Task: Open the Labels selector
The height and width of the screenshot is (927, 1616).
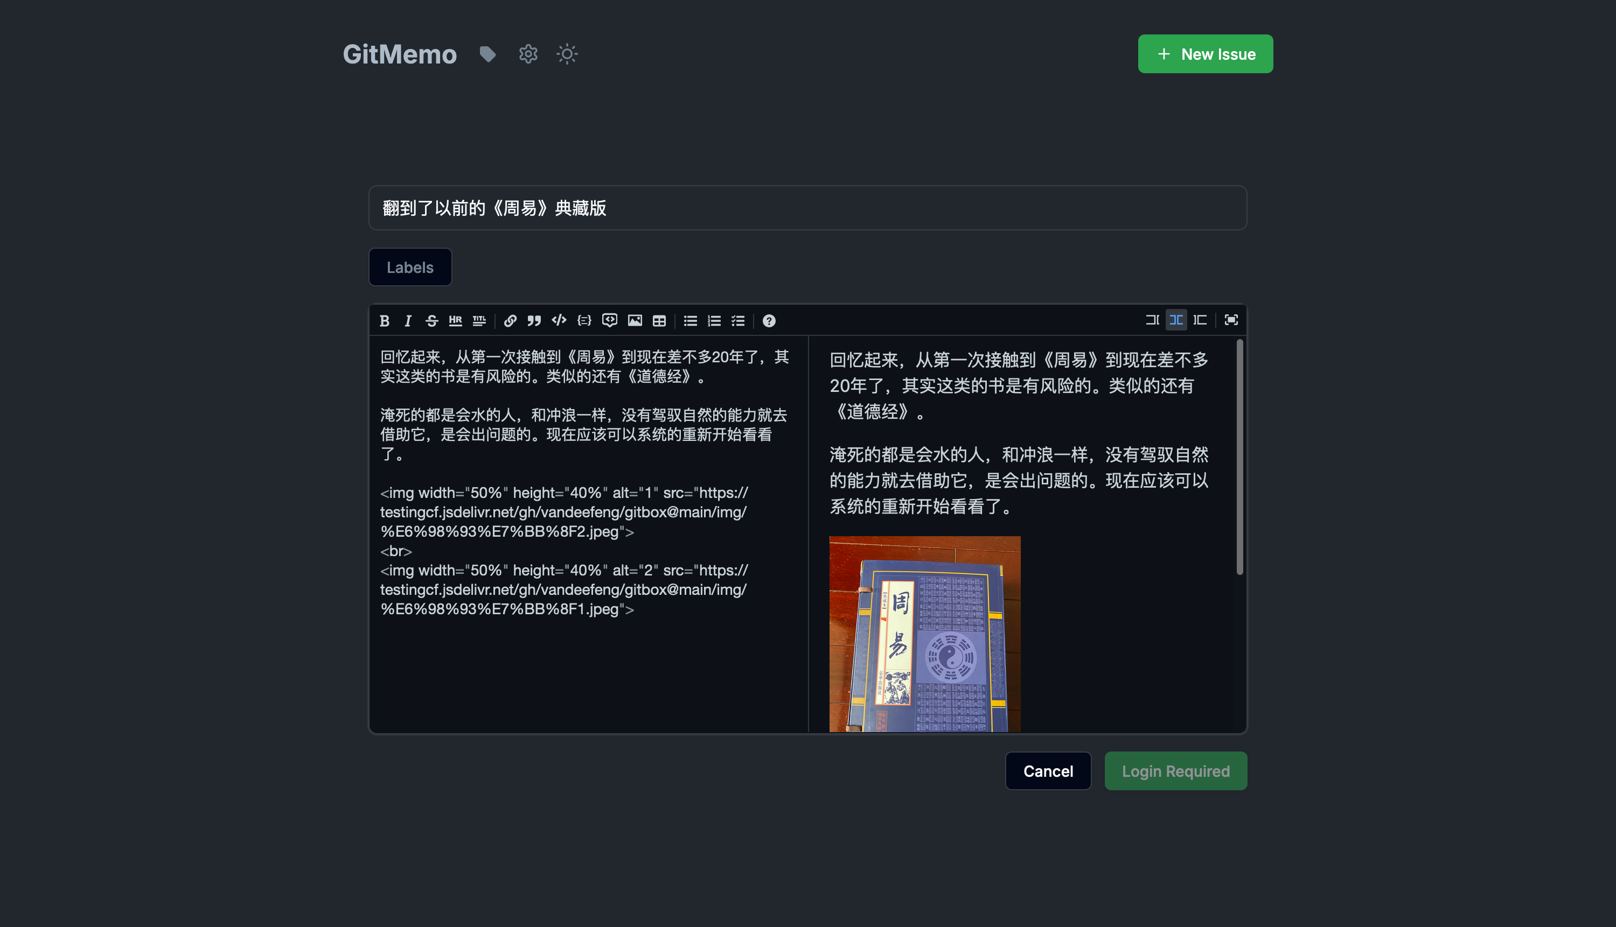Action: pos(409,268)
